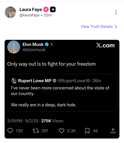The height and width of the screenshot is (143, 124).
Task: Bookmark the post with the bookmark icon
Action: (87, 131)
